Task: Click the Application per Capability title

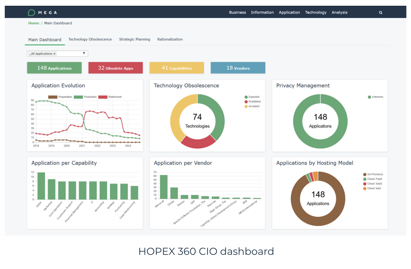Action: tap(64, 163)
